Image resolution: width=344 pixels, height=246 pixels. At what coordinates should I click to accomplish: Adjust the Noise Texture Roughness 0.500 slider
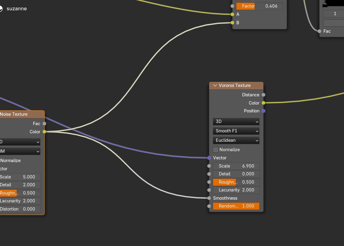click(20, 193)
